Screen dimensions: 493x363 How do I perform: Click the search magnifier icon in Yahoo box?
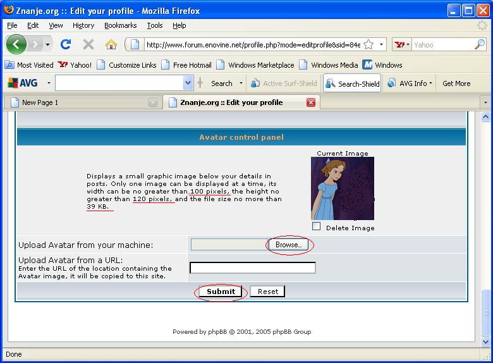[x=479, y=45]
